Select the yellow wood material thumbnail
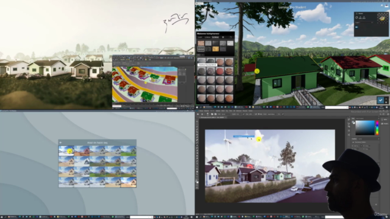Image resolution: width=390 pixels, height=219 pixels. [x=215, y=49]
